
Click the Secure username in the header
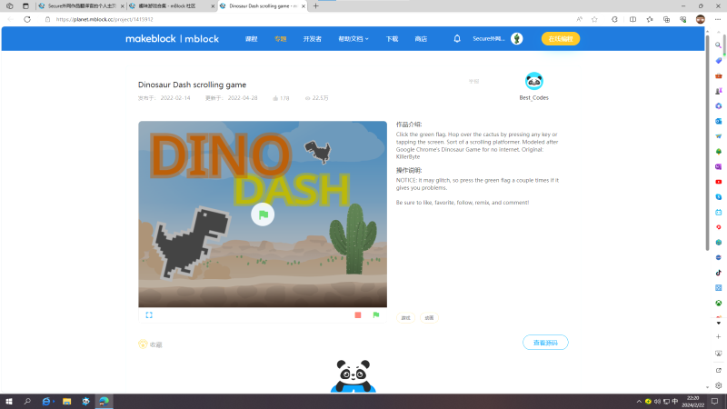489,38
